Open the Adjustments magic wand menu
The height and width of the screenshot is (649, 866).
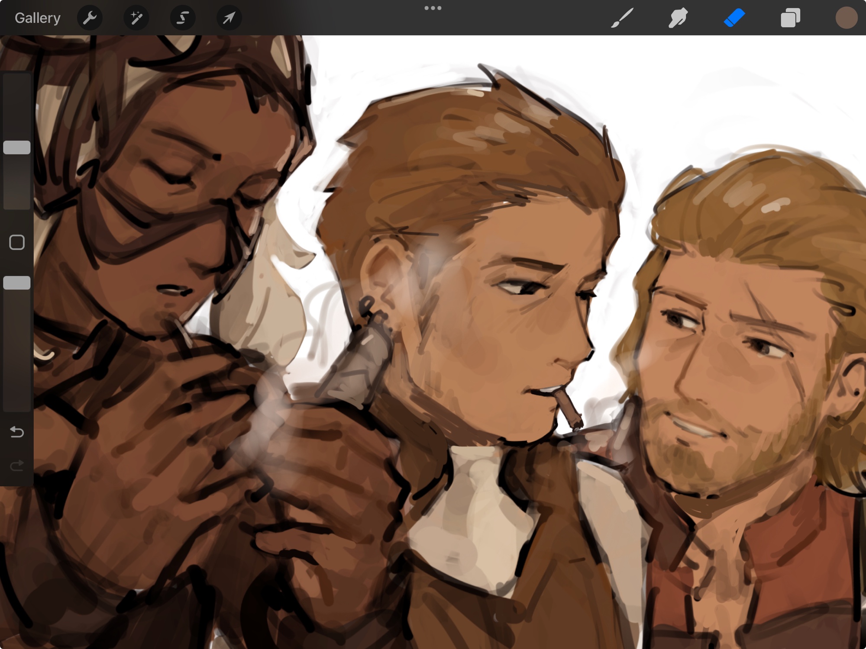[136, 18]
